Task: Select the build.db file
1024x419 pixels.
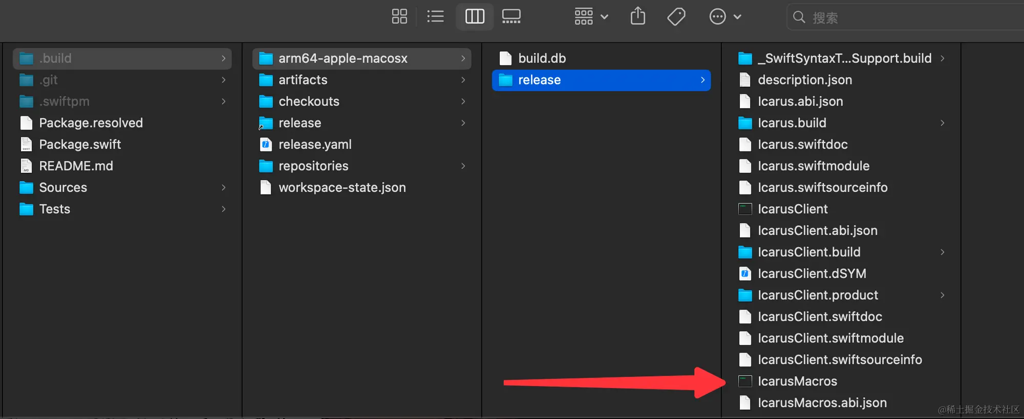Action: 542,58
